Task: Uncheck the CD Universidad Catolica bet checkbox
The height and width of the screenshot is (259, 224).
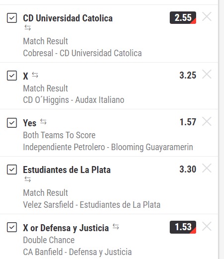Action: 12,18
